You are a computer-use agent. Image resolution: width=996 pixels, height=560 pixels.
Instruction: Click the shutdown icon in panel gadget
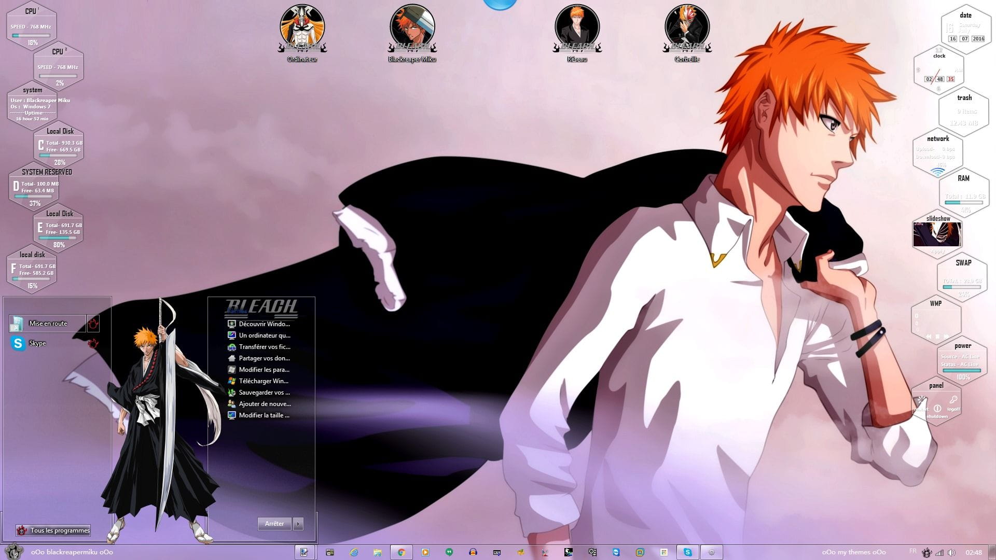937,409
